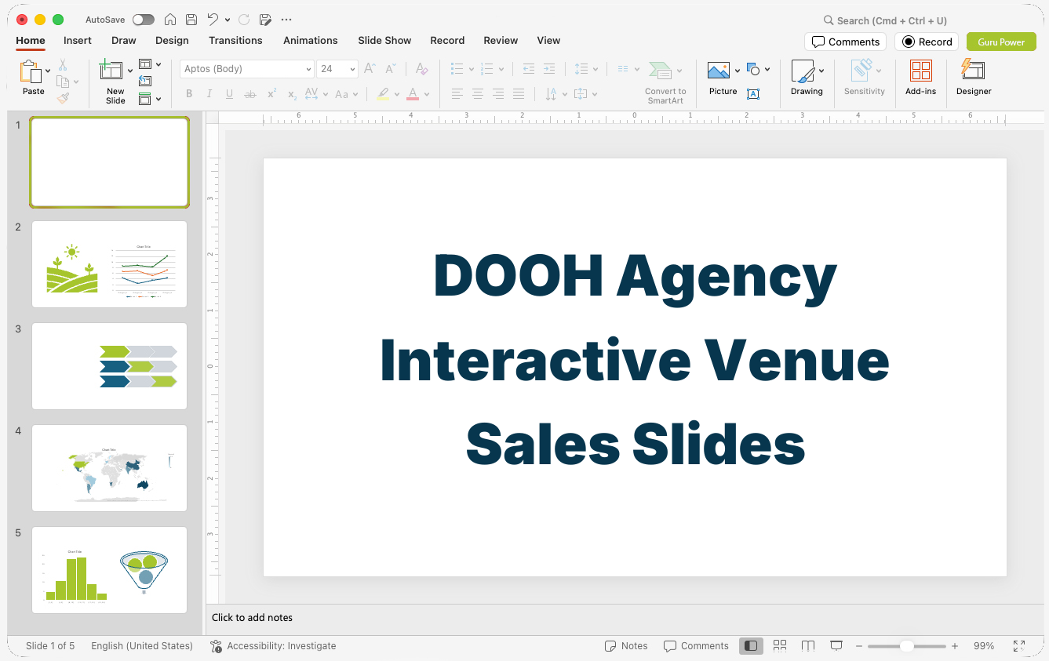The height and width of the screenshot is (661, 1049).
Task: Click the text highlight color swatch
Action: click(x=383, y=94)
